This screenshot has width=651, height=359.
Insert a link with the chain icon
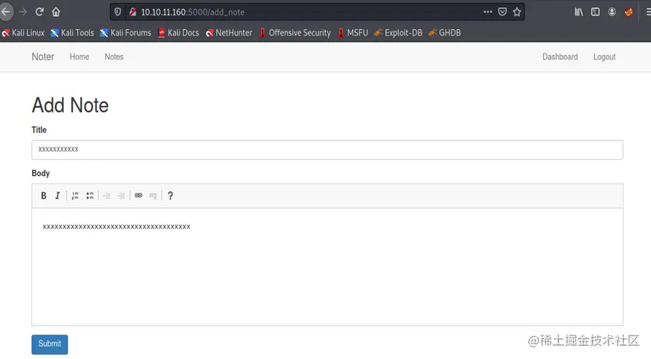click(139, 196)
